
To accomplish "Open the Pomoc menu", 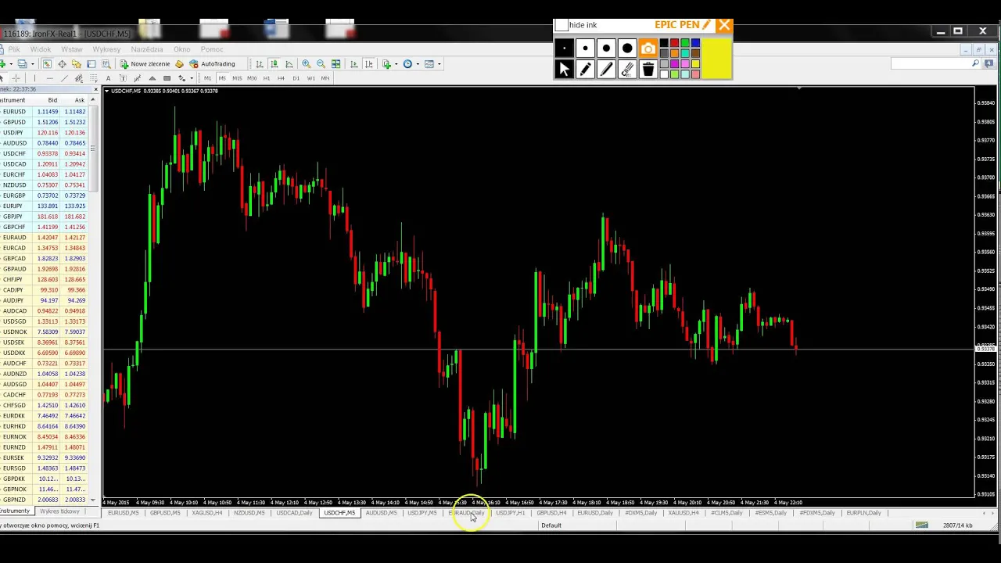I will (211, 49).
